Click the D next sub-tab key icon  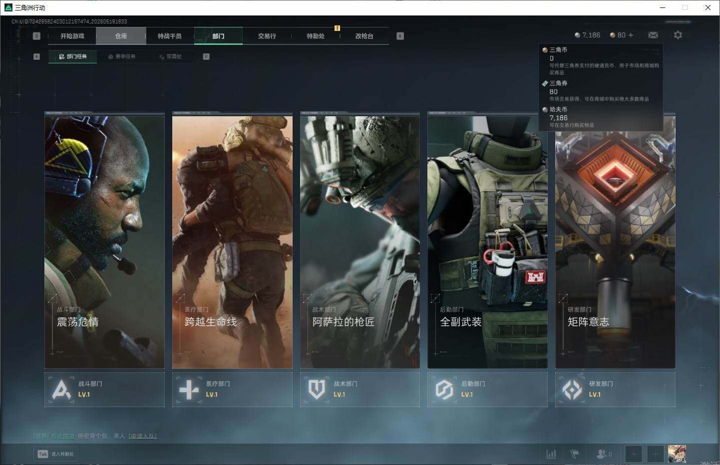[x=206, y=56]
